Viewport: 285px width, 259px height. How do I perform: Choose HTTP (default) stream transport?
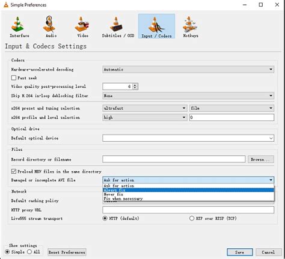pos(105,218)
